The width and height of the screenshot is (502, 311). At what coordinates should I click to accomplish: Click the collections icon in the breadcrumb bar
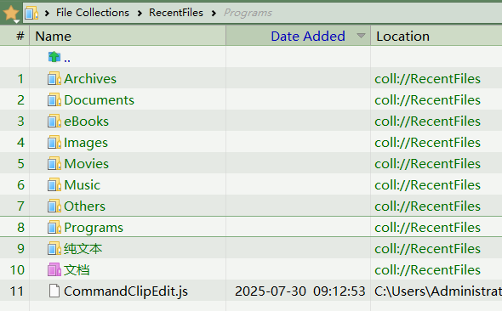pyautogui.click(x=31, y=13)
